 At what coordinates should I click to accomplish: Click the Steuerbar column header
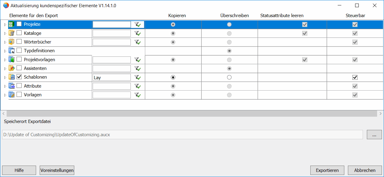[355, 16]
